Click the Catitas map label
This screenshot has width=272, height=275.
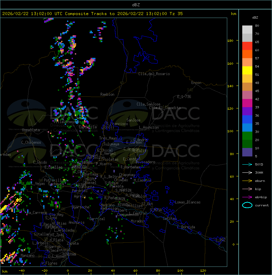170,218
